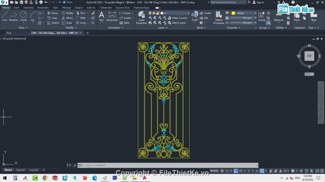This screenshot has height=182, width=325.
Task: Open Chrome from the Windows taskbar
Action: (45, 178)
